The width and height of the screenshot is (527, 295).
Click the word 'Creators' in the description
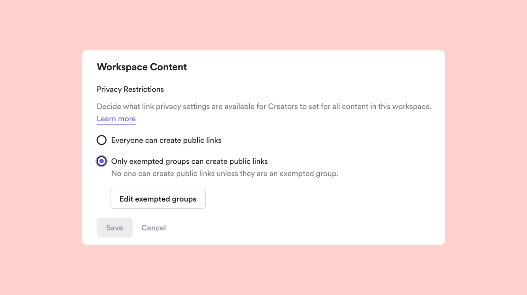(283, 107)
